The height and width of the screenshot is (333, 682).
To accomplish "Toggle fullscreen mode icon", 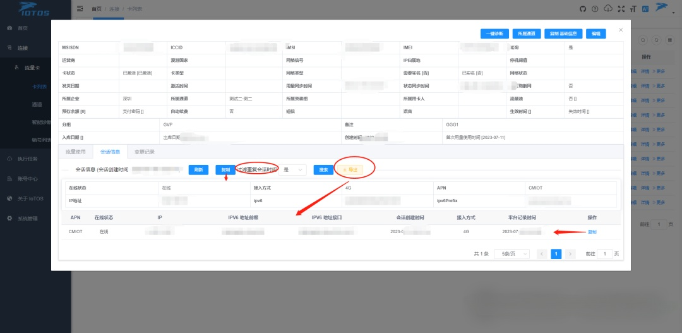I will pos(621,9).
